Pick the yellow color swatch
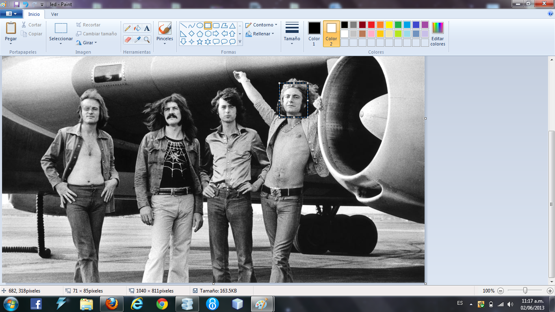The height and width of the screenshot is (312, 555). 389,25
